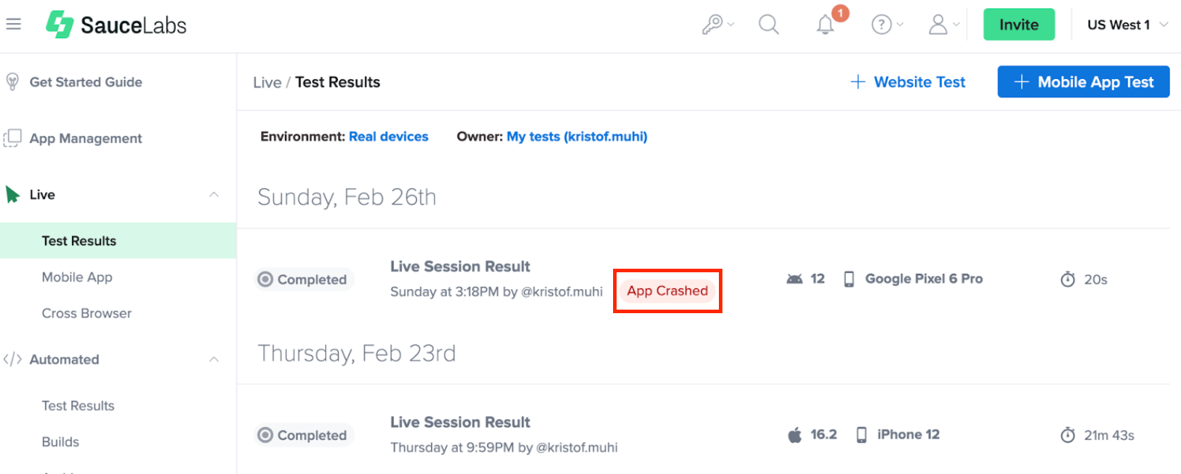1181x474 pixels.
Task: Select Mobile App in the sidebar
Action: pos(77,277)
